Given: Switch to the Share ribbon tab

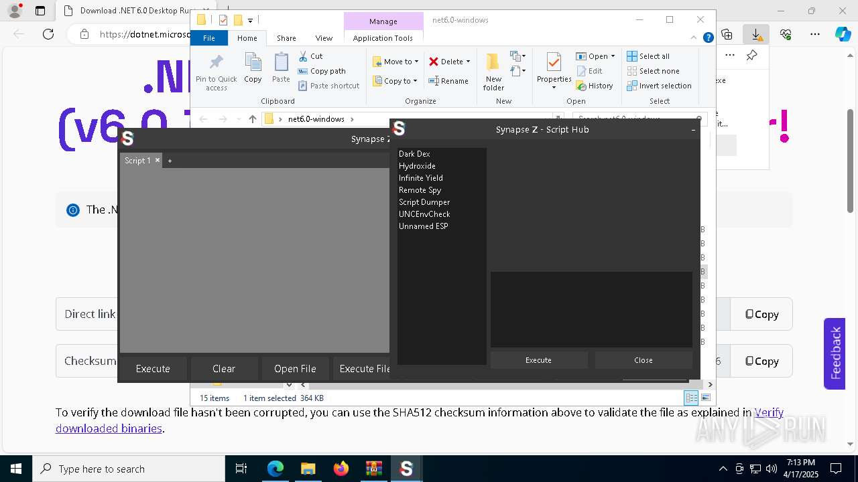Looking at the screenshot, I should click(286, 38).
